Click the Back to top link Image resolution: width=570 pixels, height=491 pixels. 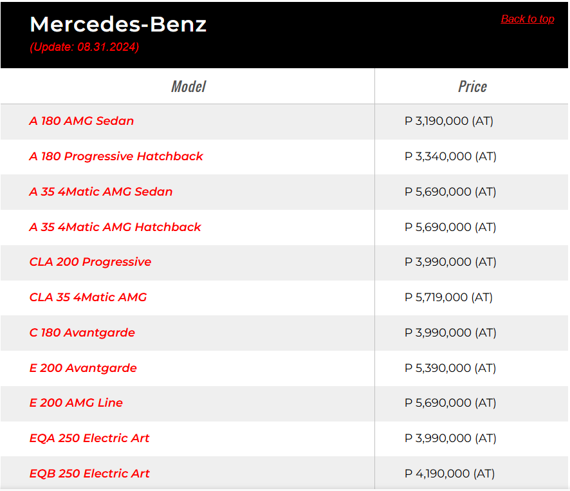click(527, 19)
